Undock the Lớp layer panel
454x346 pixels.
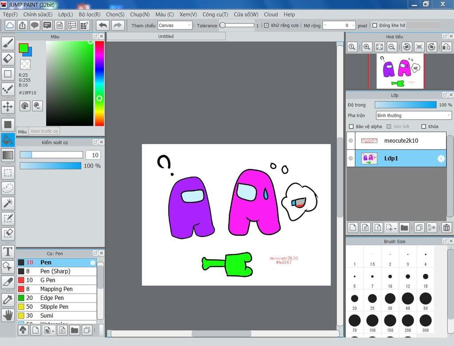tap(445, 95)
